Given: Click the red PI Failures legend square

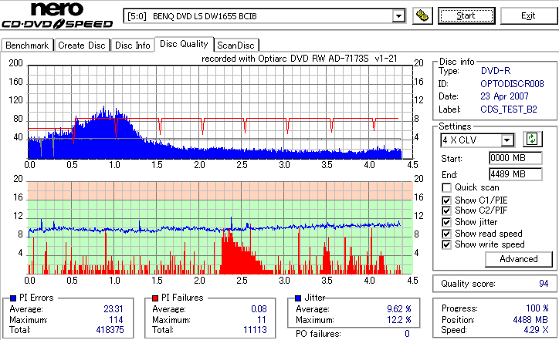Looking at the screenshot, I should [155, 298].
